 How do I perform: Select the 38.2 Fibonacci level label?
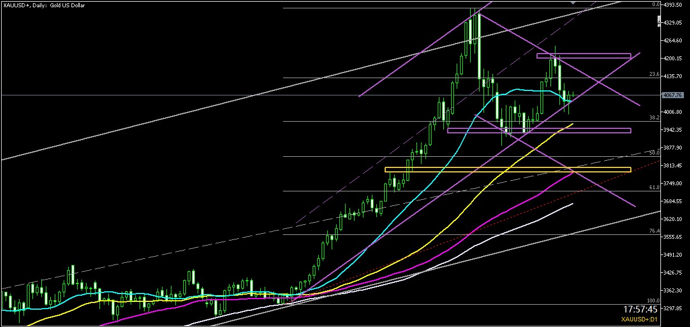[655, 118]
